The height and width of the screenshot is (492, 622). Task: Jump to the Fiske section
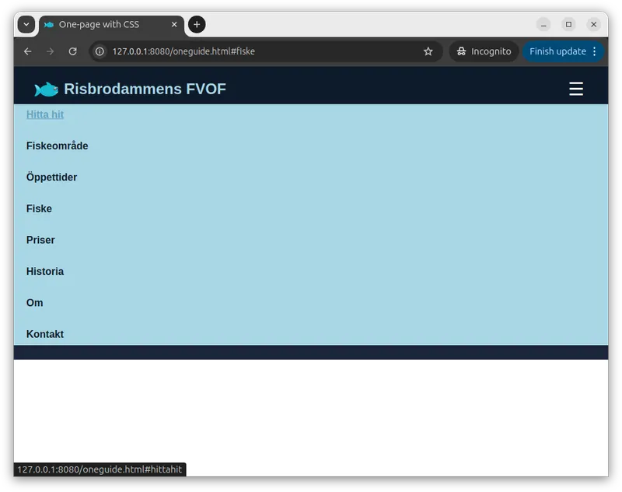coord(39,209)
